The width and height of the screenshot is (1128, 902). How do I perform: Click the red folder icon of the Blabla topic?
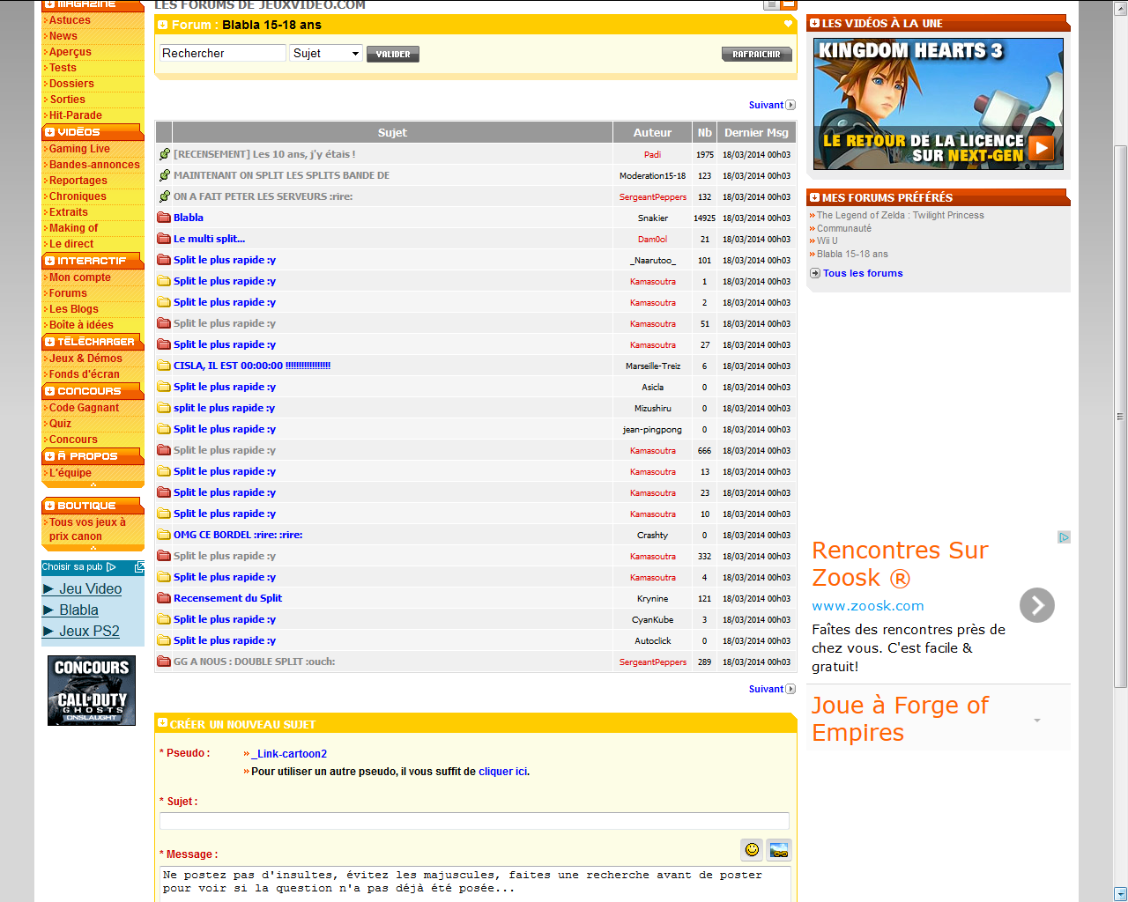click(164, 218)
